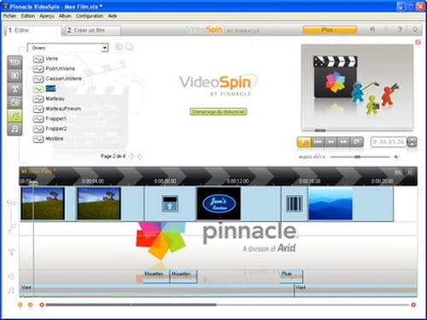The image size is (427, 320).
Task: Select the Frapper2 sound effect
Action: point(50,129)
